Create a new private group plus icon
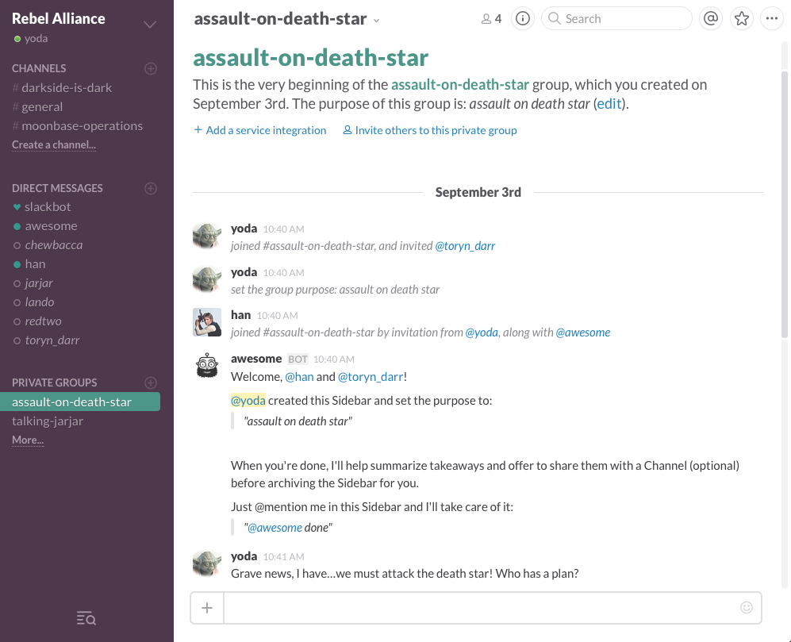Viewport: 791px width, 642px height. pyautogui.click(x=150, y=383)
